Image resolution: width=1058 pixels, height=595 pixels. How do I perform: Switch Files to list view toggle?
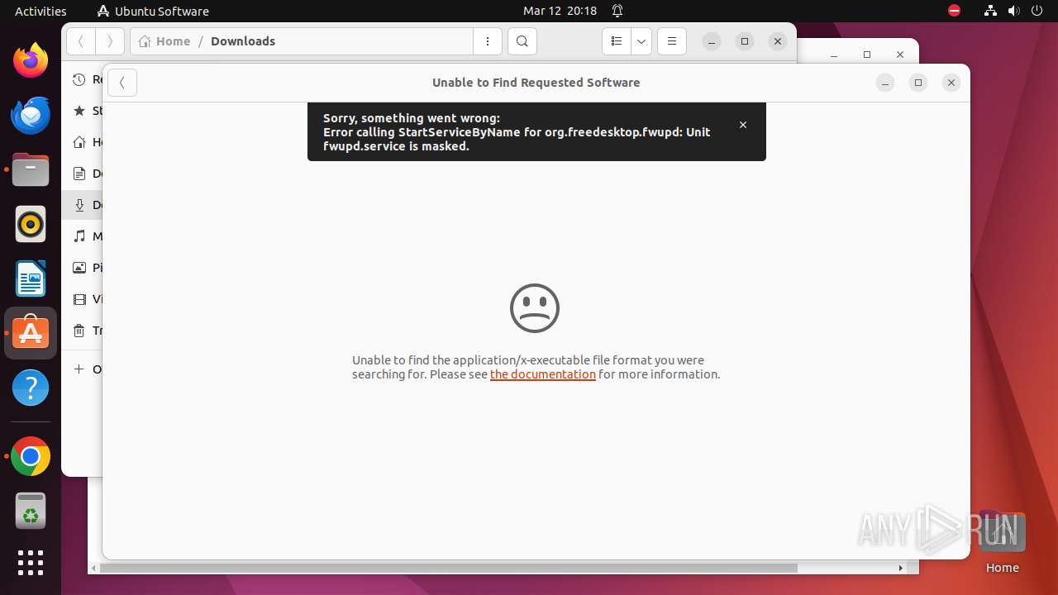pos(617,41)
